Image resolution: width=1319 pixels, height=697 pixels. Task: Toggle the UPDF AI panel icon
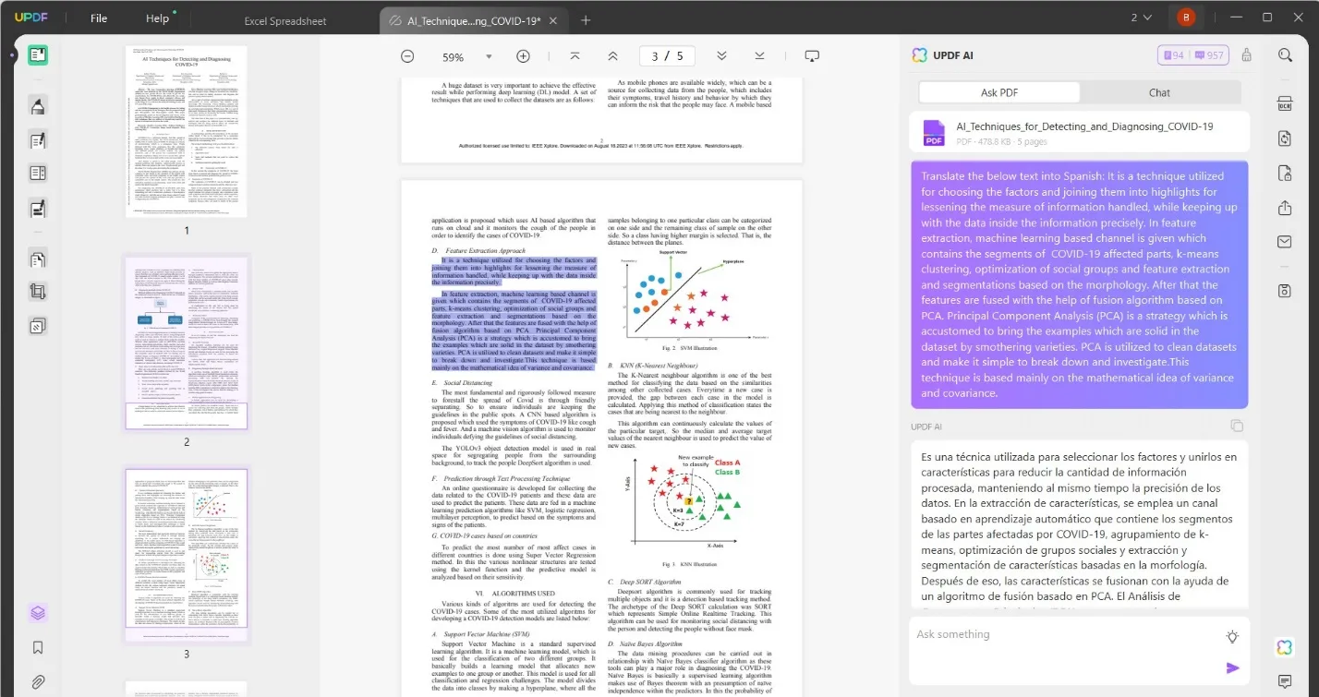(x=1285, y=647)
